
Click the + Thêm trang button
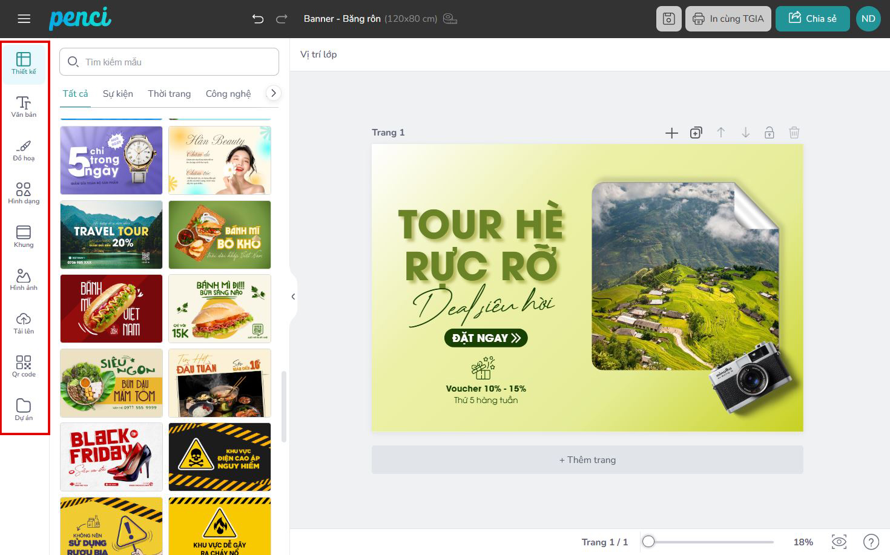pyautogui.click(x=587, y=460)
